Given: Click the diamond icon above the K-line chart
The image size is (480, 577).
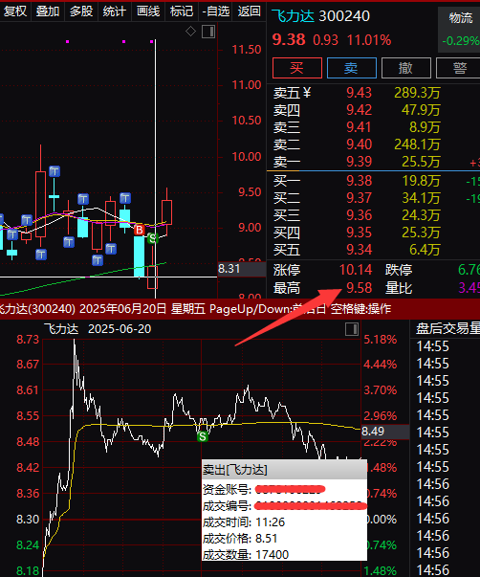Looking at the screenshot, I should pyautogui.click(x=190, y=32).
